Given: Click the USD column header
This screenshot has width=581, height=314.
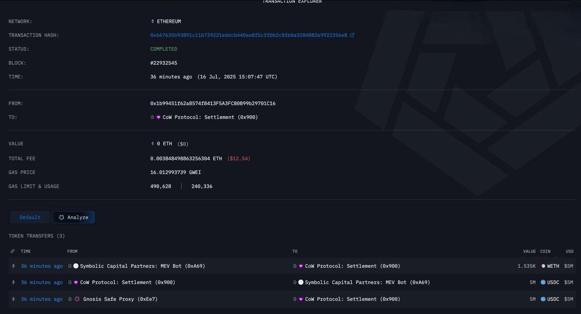Looking at the screenshot, I should pos(570,251).
